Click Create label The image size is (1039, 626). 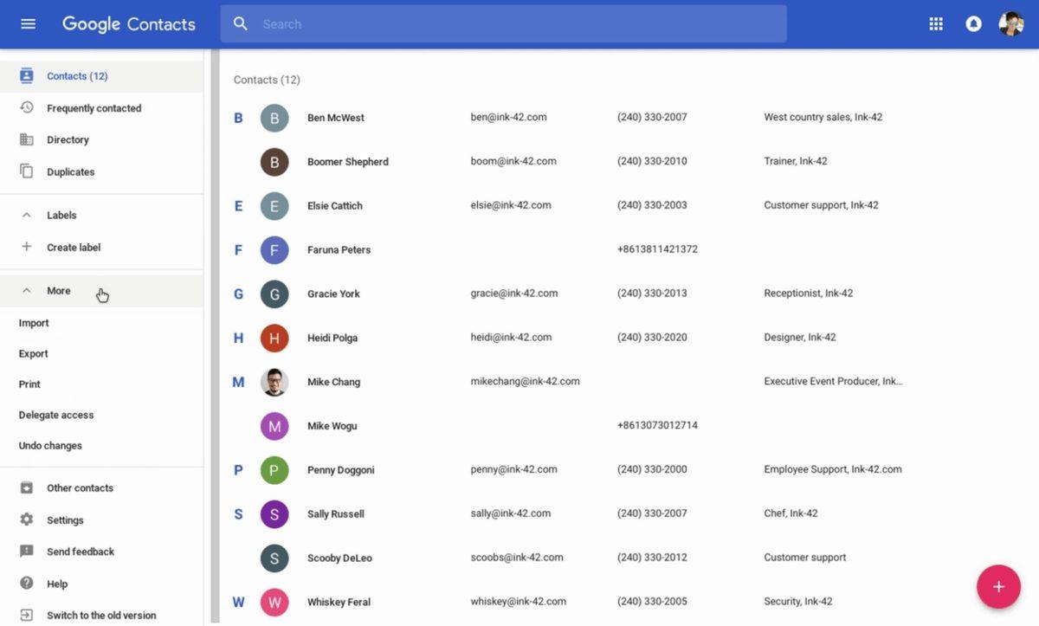pos(74,247)
